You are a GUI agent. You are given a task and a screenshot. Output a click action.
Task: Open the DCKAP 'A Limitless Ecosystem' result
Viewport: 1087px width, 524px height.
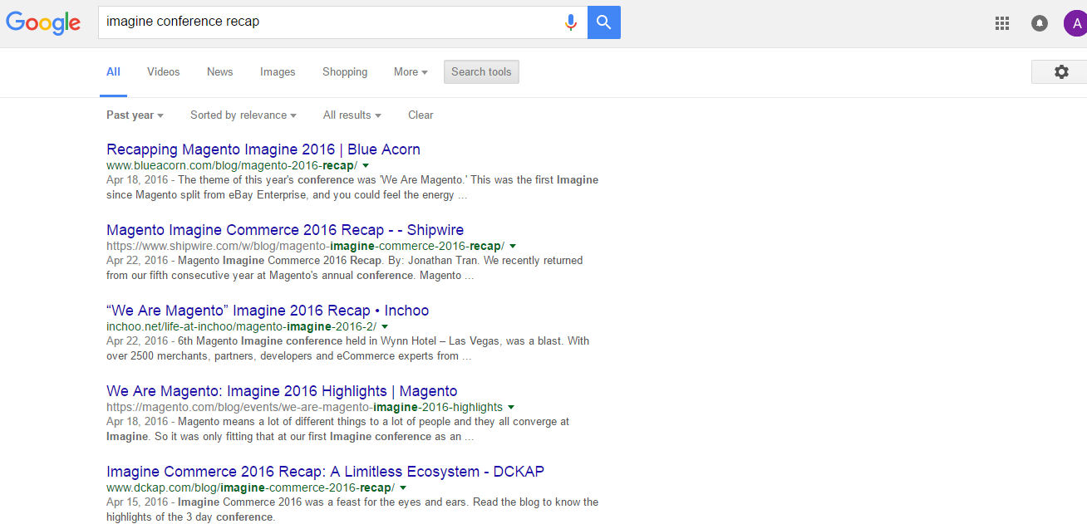326,472
